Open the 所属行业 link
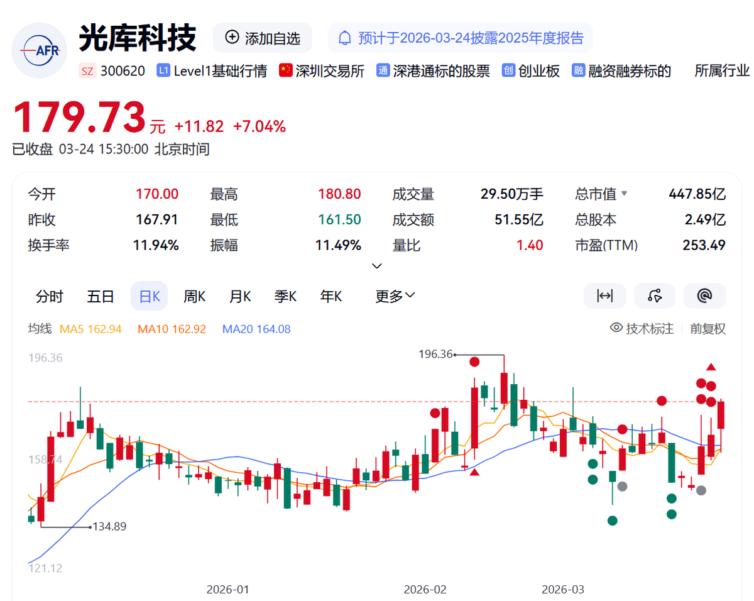The height and width of the screenshot is (601, 754). [x=722, y=71]
